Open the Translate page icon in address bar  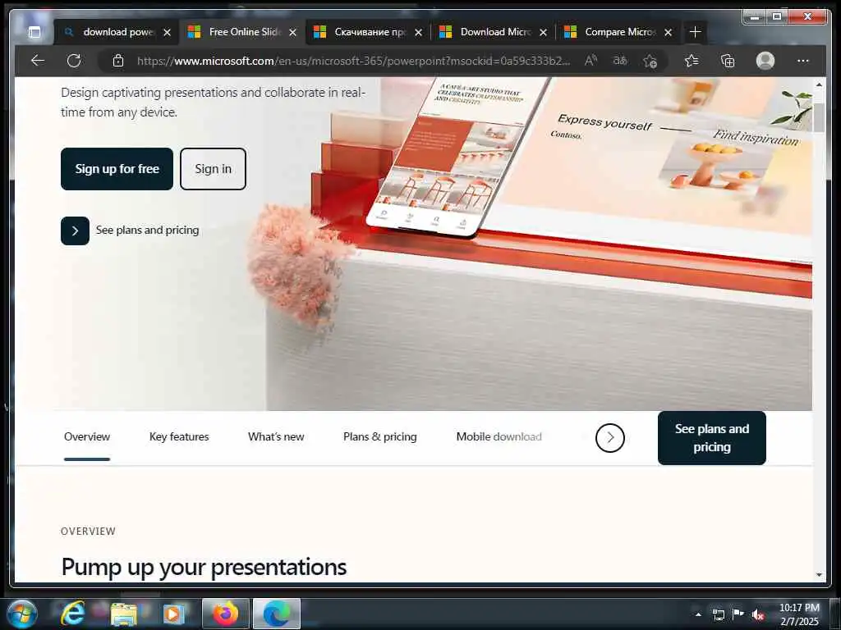pos(620,61)
